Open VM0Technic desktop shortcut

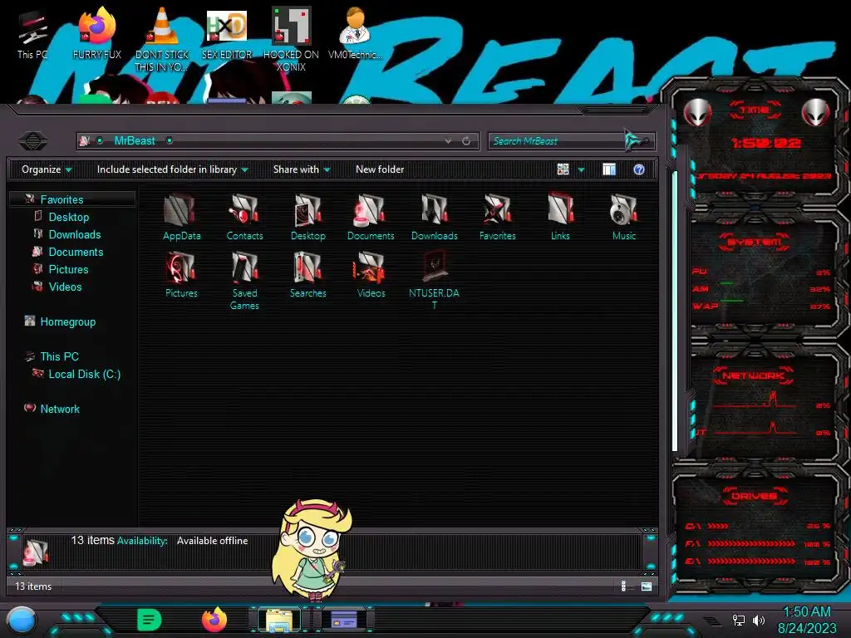point(355,33)
